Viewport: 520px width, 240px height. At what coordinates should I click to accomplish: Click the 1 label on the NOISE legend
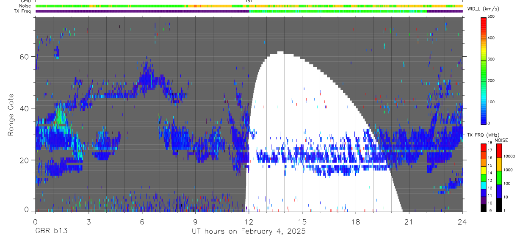pyautogui.click(x=505, y=210)
